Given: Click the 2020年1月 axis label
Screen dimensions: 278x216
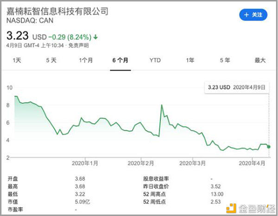Looking at the screenshot, I should click(x=85, y=163).
